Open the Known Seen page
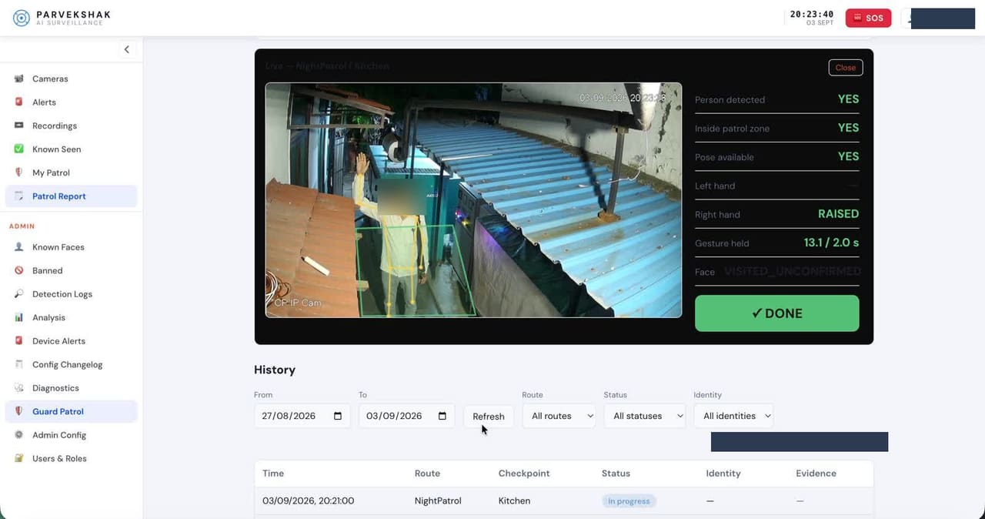The image size is (985, 519). pyautogui.click(x=71, y=149)
